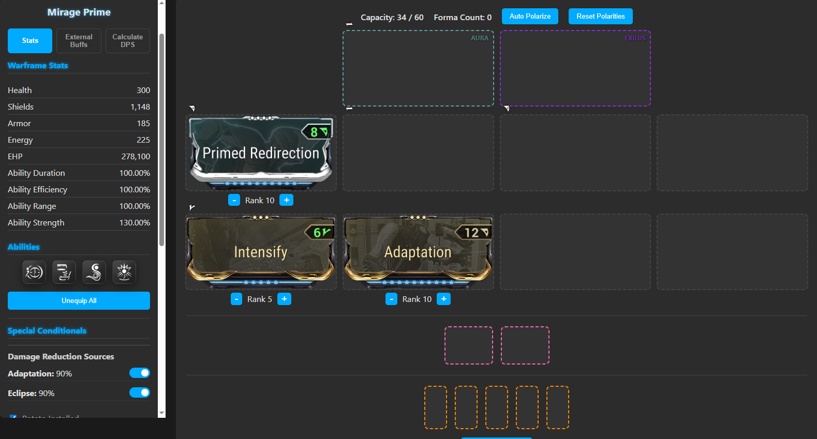The height and width of the screenshot is (439, 817).
Task: Select the right pink arcane slot
Action: (x=525, y=345)
